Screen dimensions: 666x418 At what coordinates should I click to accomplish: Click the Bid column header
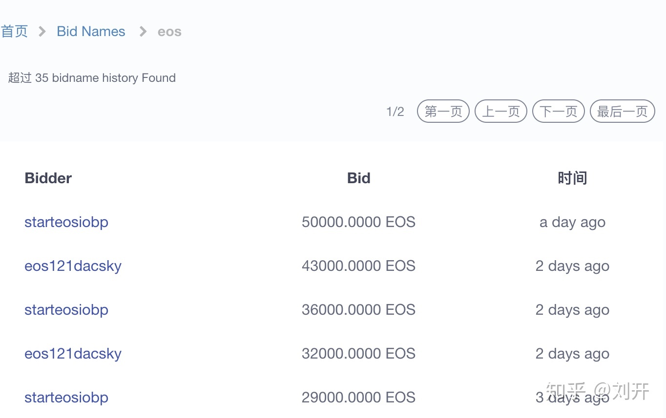click(358, 178)
